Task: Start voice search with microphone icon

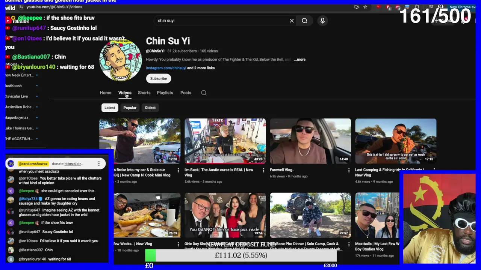Action: [322, 21]
